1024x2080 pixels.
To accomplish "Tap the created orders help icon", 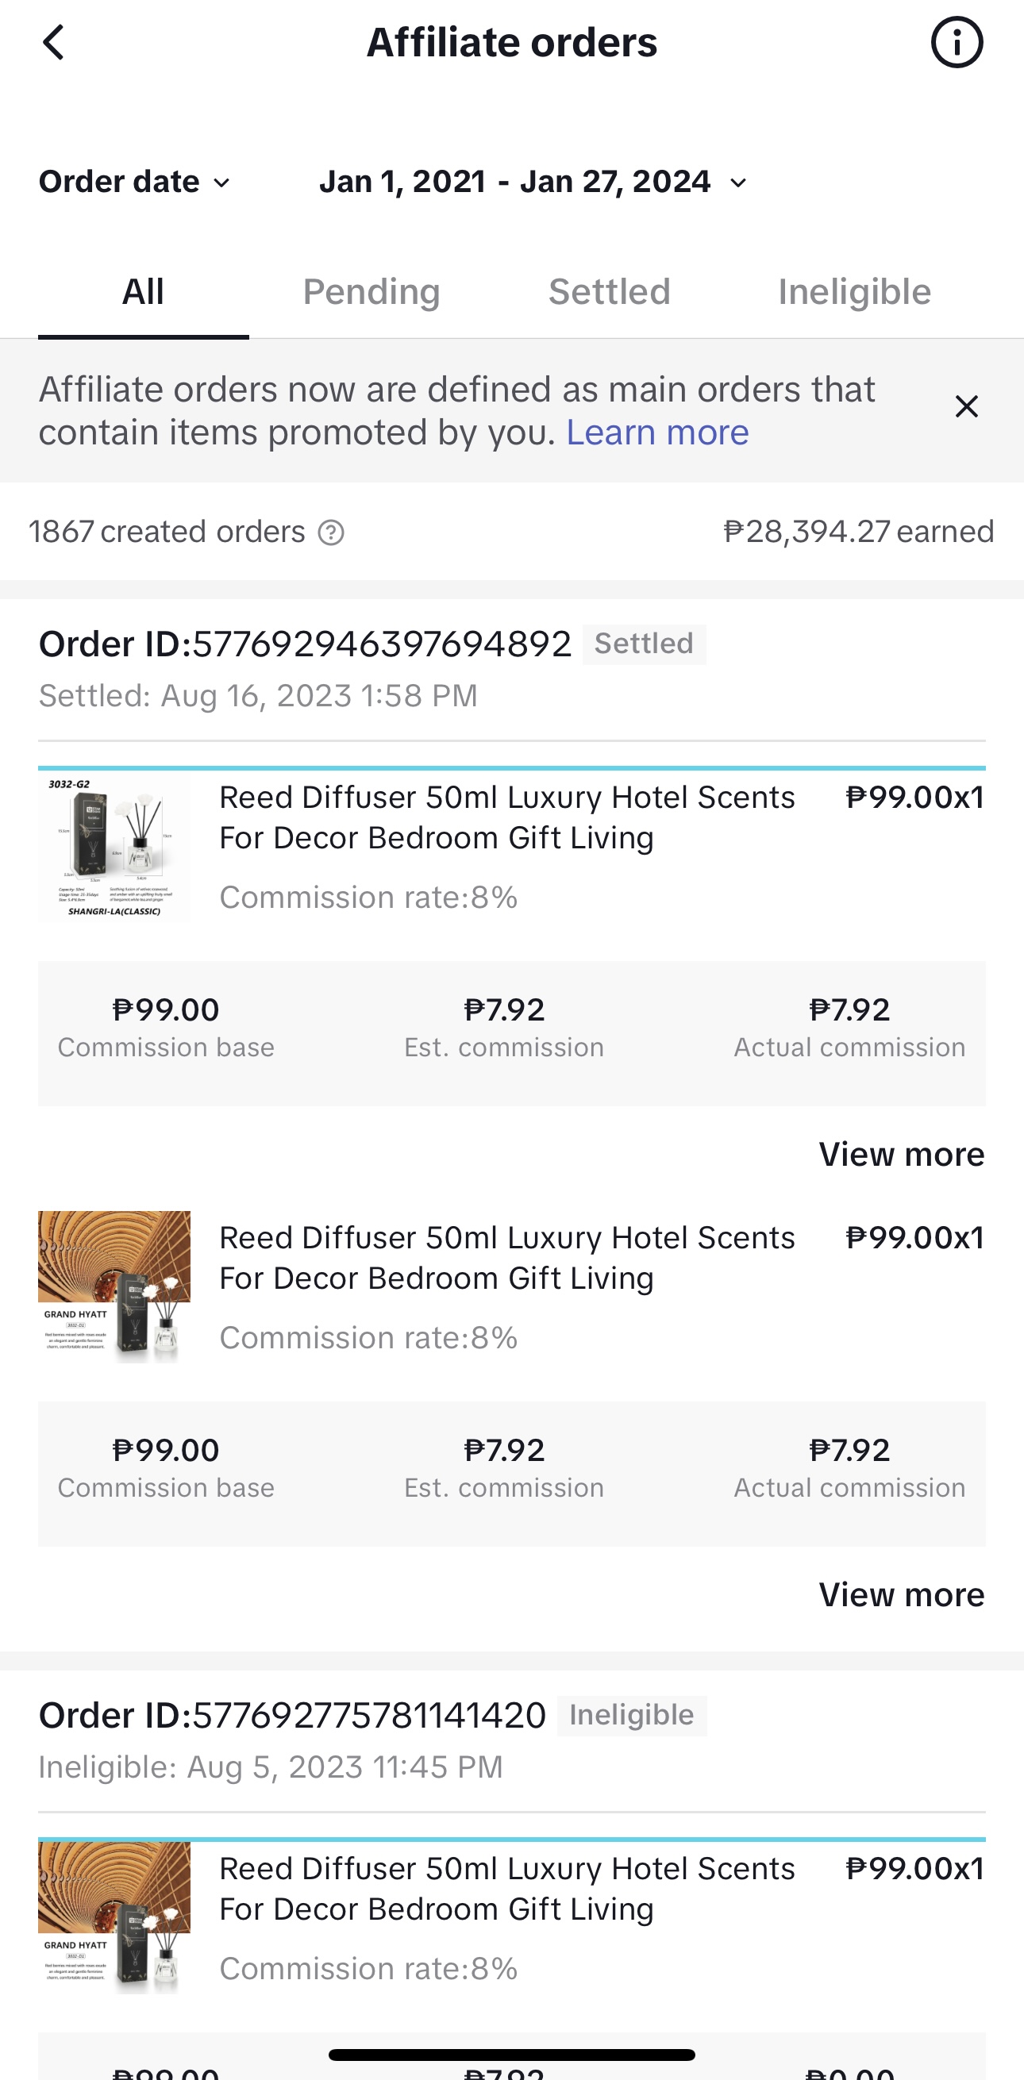I will (330, 533).
